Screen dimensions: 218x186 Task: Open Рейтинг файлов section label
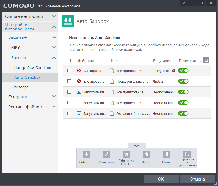click(25, 107)
